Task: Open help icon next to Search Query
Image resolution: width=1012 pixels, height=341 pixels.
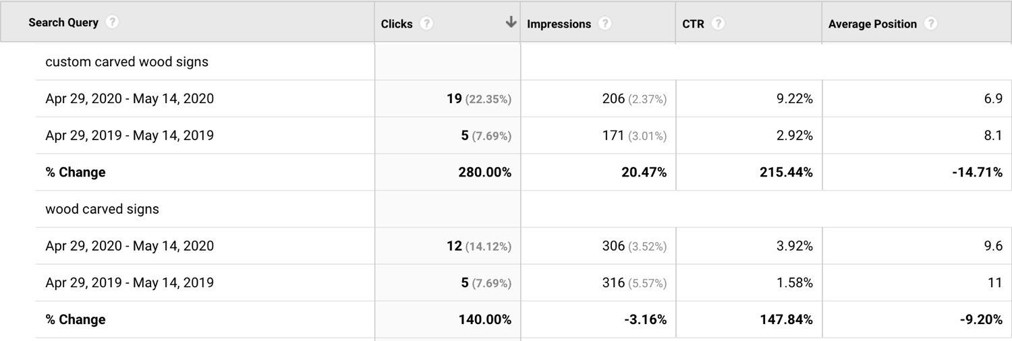Action: 113,22
